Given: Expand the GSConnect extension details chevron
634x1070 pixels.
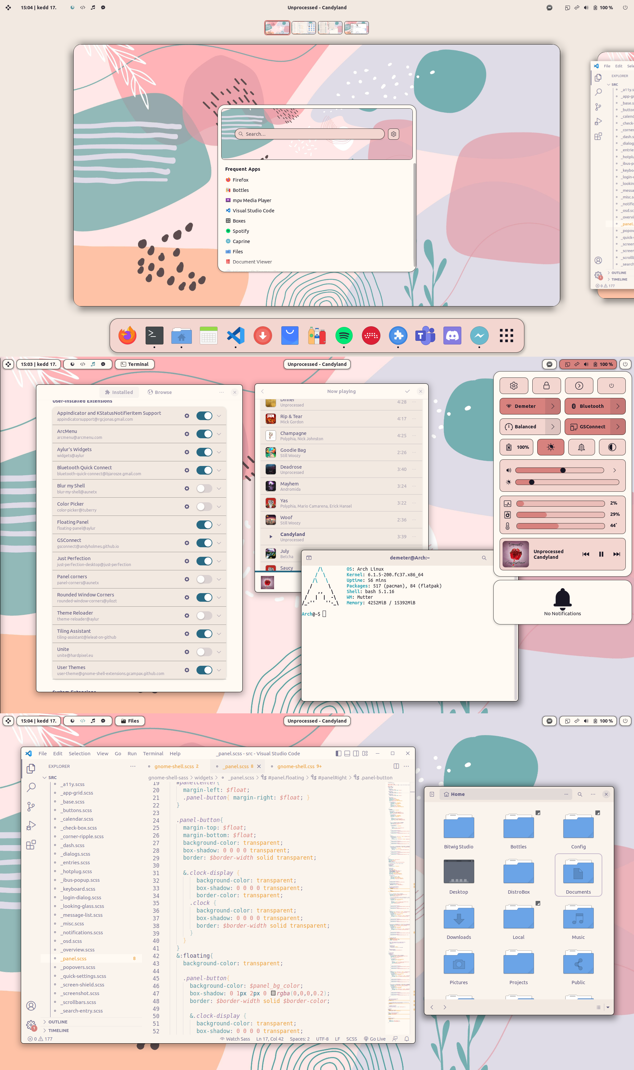Looking at the screenshot, I should 219,543.
